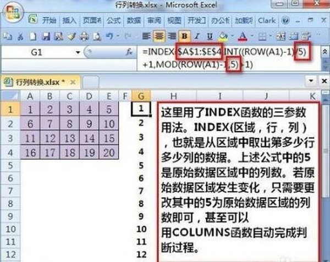Switch to the 公式 tab
330x262 pixels.
tap(114, 20)
